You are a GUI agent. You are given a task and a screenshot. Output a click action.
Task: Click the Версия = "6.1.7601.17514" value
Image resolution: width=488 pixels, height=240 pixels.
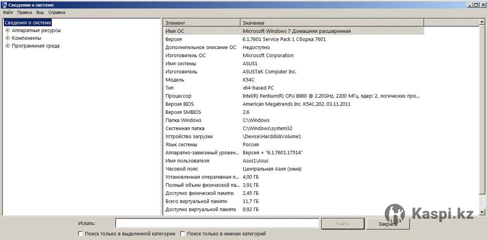click(x=273, y=153)
